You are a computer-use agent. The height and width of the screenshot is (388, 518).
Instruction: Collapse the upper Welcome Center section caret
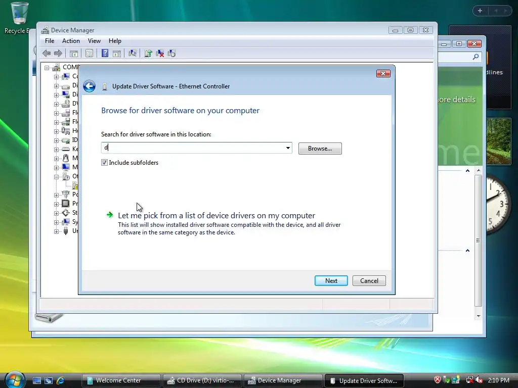467,171
